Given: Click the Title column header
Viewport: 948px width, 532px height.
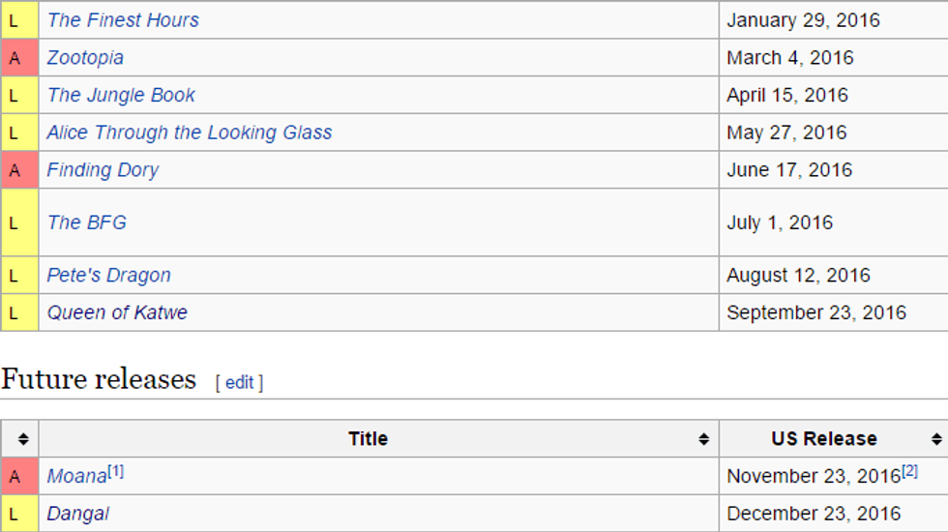Looking at the screenshot, I should (x=368, y=439).
